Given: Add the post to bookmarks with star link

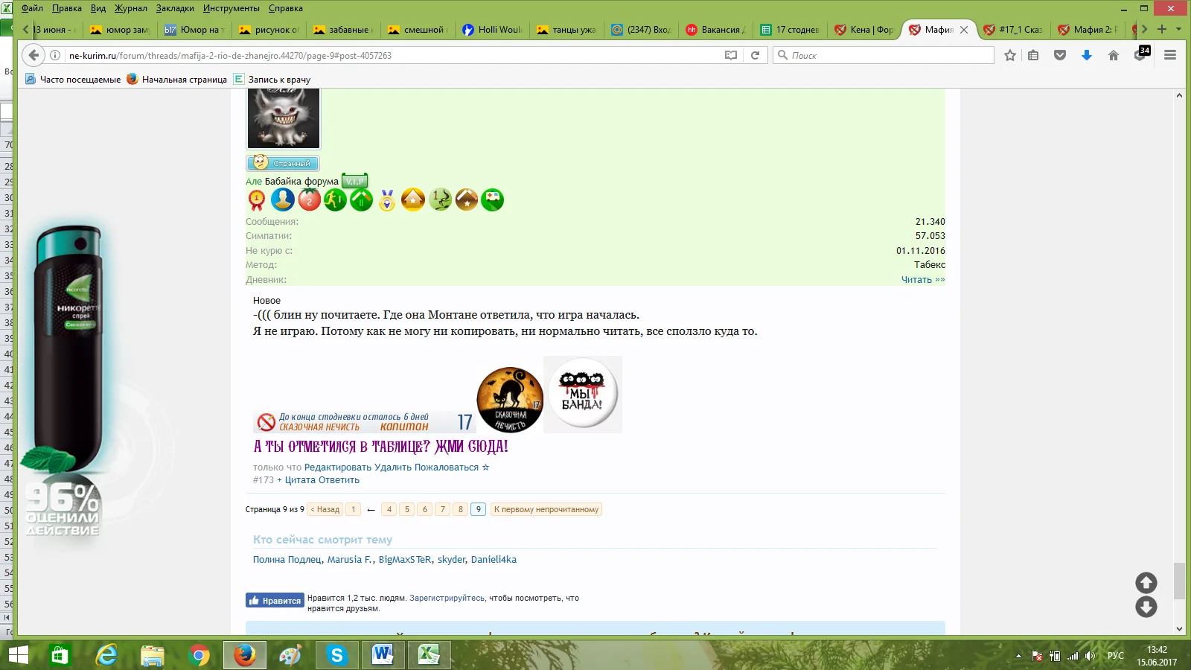Looking at the screenshot, I should tap(485, 468).
